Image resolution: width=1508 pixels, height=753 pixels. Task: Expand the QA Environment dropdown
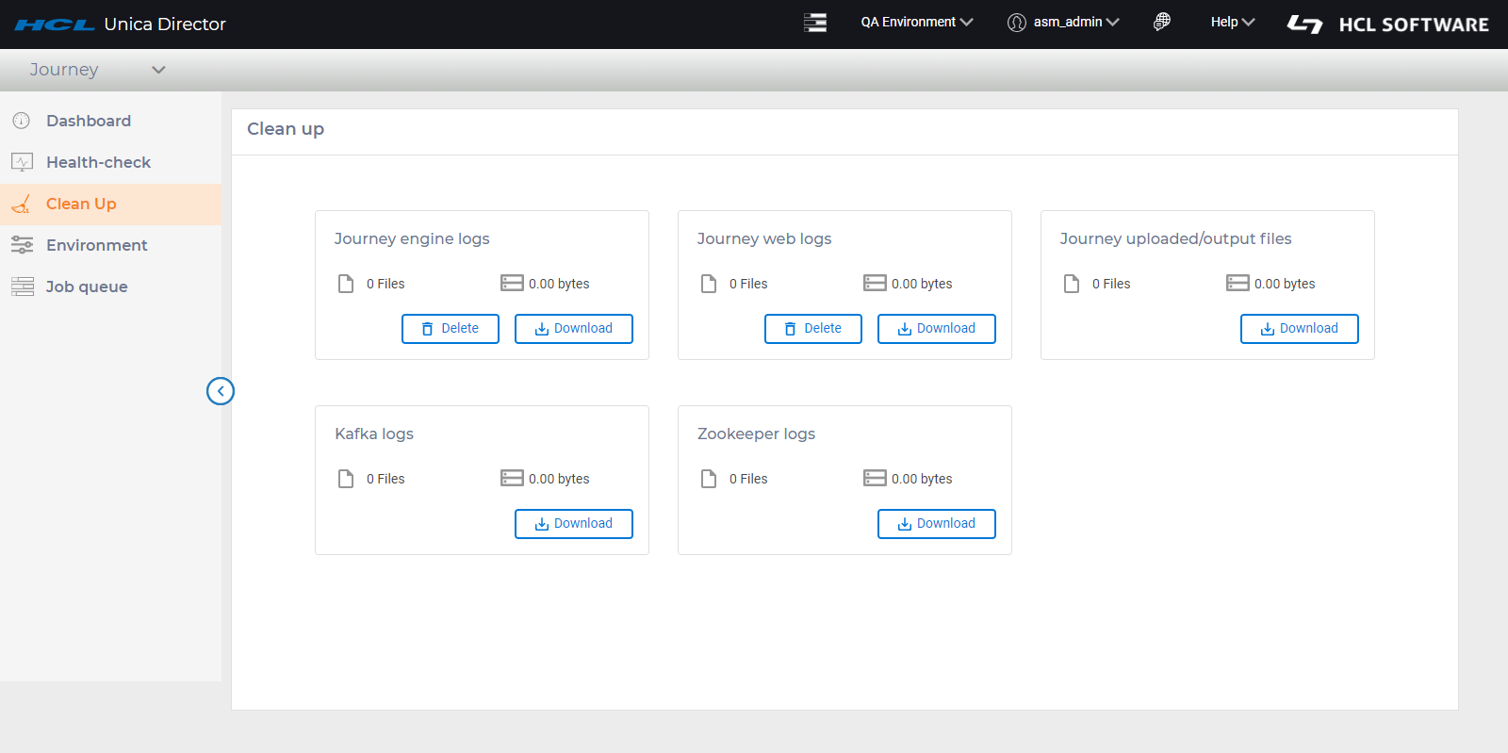pyautogui.click(x=916, y=23)
